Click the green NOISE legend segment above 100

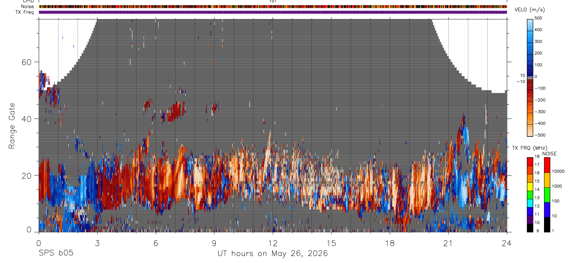547,195
